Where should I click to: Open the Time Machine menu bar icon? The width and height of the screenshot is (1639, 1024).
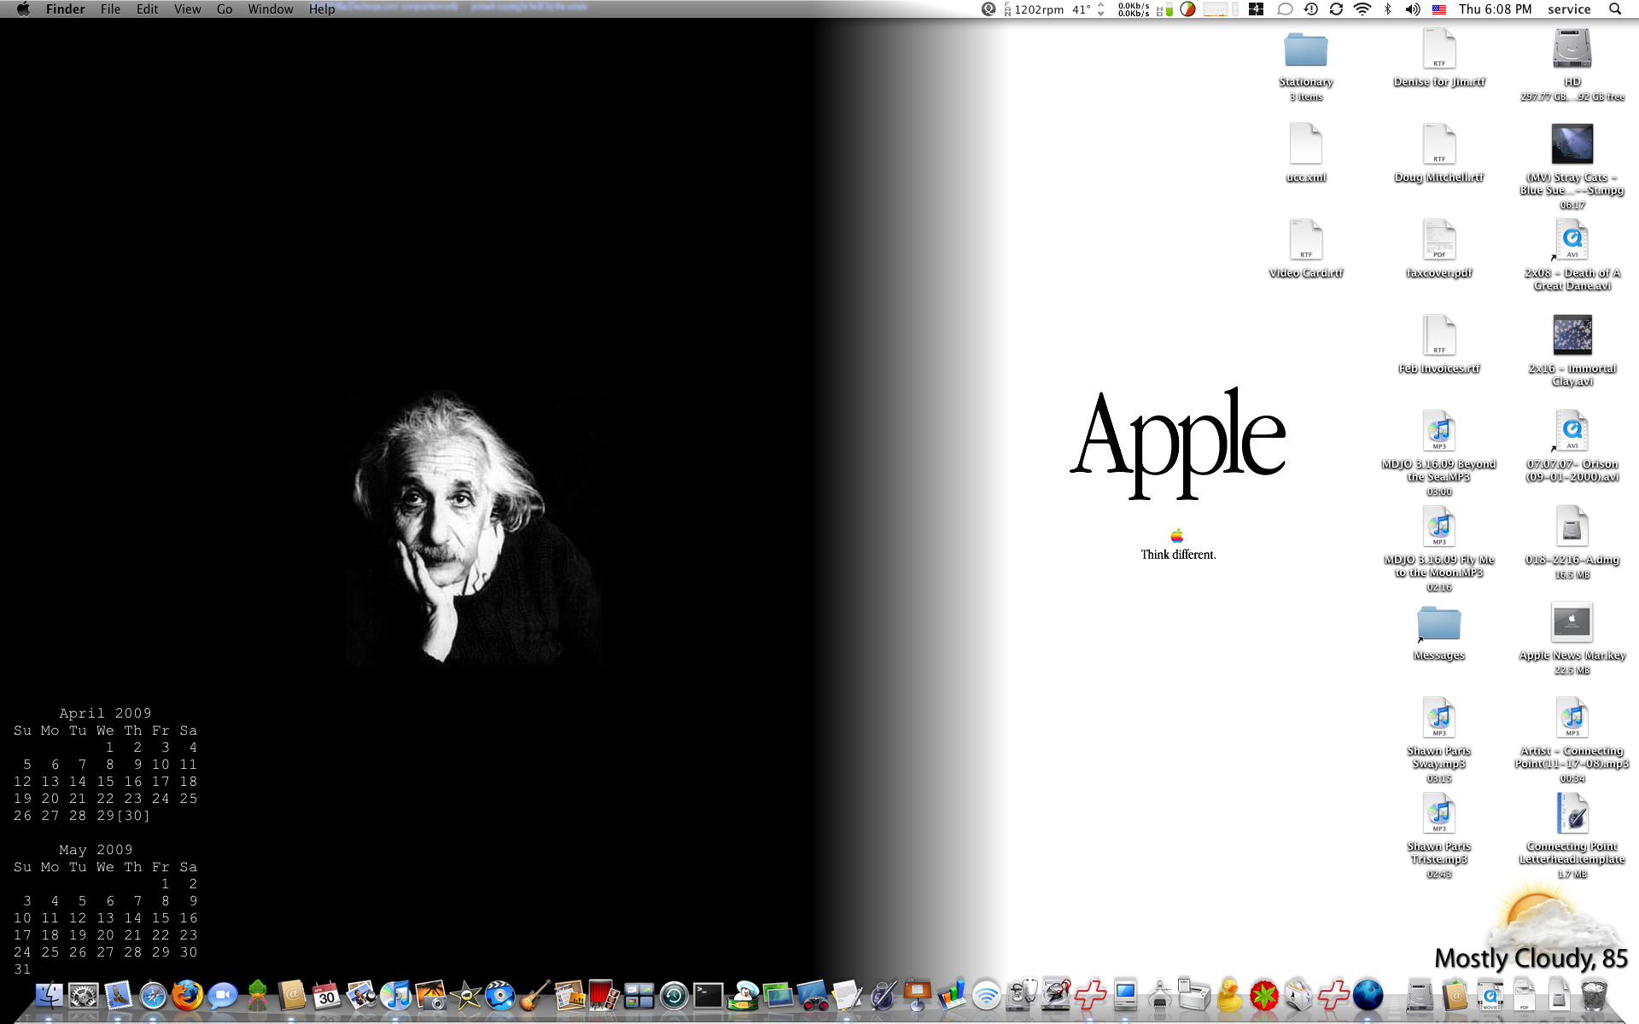[1311, 9]
